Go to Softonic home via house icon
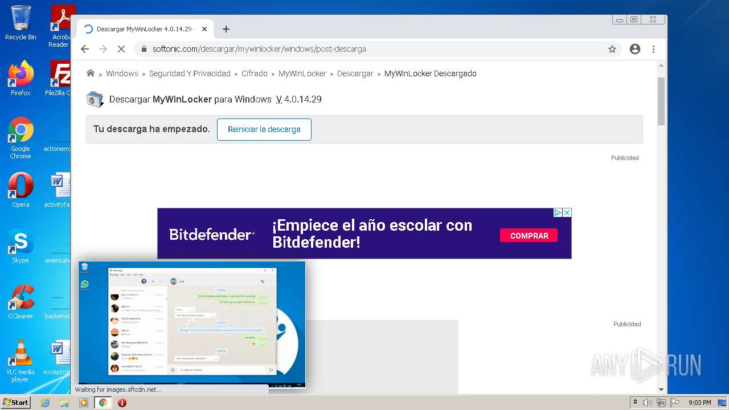This screenshot has width=729, height=410. tap(91, 73)
